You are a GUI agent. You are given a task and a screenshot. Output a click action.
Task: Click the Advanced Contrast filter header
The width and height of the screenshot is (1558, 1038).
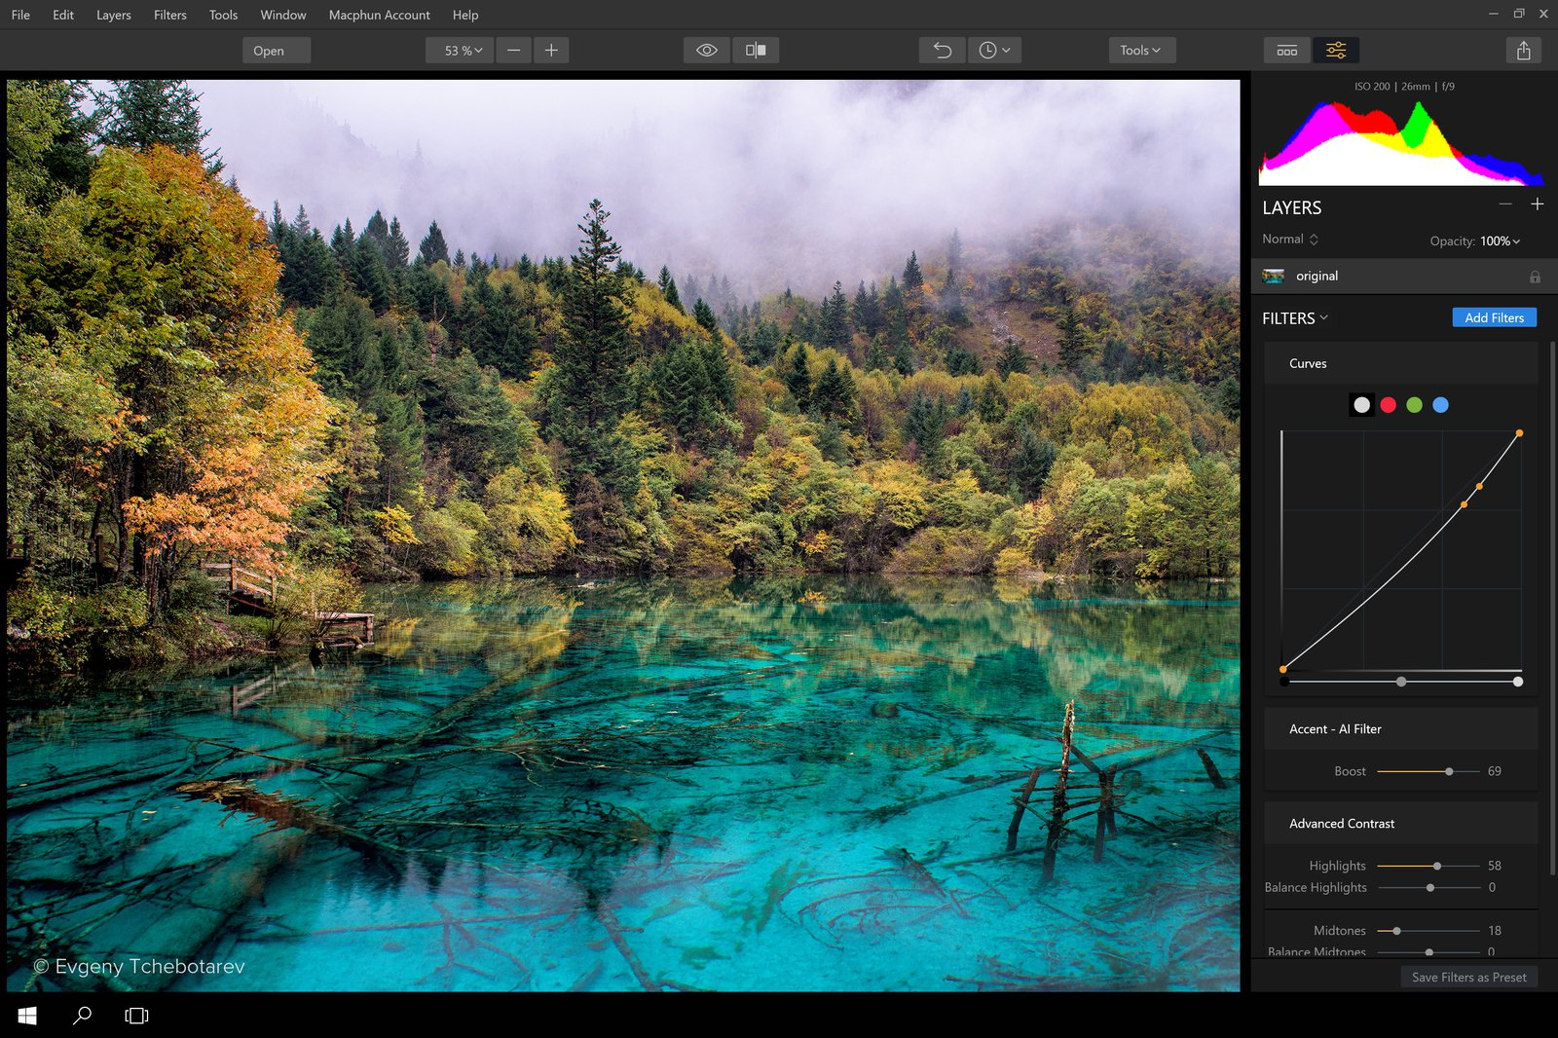pos(1400,824)
